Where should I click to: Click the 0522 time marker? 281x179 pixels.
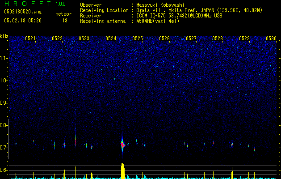57,38
